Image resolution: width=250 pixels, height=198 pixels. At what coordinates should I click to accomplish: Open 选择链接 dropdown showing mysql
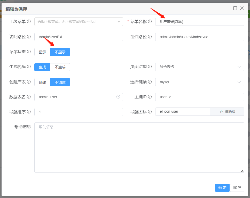tap(200, 82)
